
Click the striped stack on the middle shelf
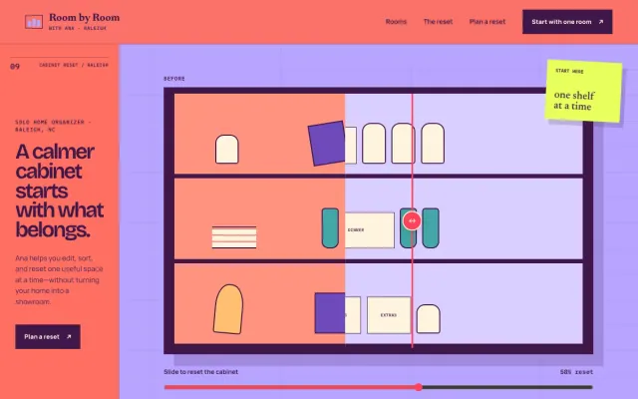[234, 237]
